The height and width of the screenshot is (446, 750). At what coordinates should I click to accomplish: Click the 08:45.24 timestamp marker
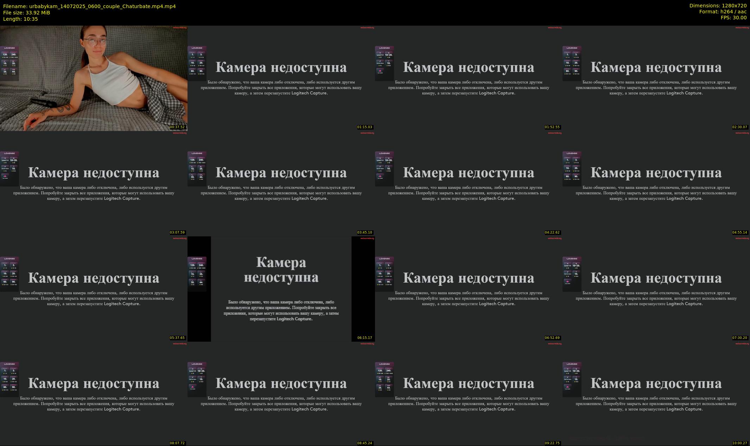click(364, 443)
